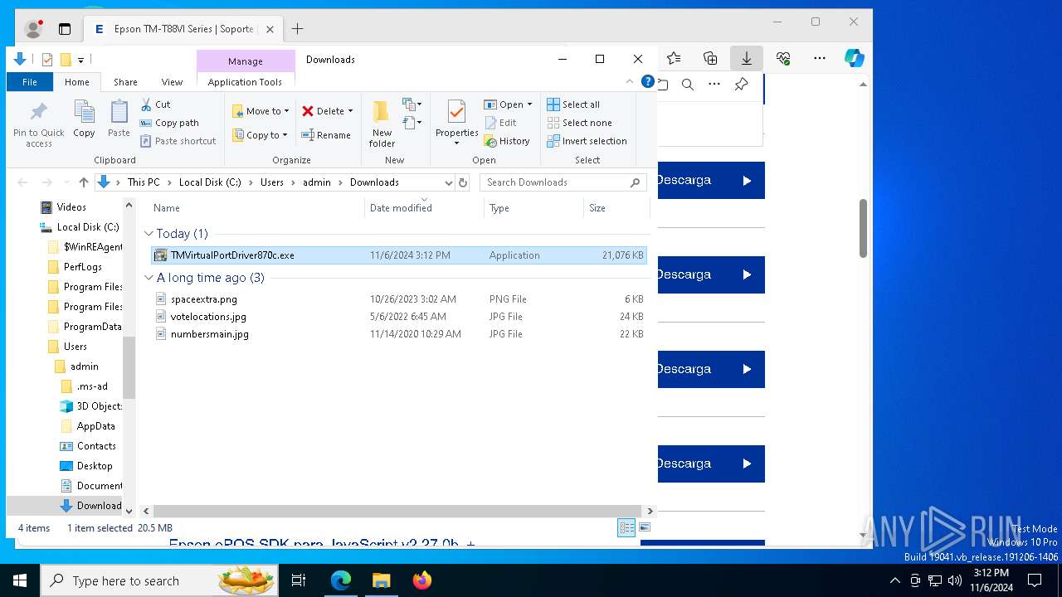
Task: Click the Copy ribbon button
Action: tap(84, 119)
